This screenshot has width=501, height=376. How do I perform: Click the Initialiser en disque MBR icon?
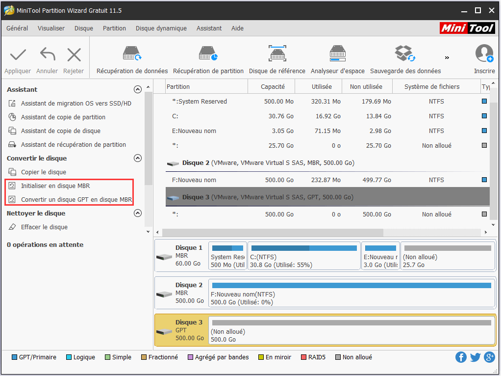(x=12, y=186)
